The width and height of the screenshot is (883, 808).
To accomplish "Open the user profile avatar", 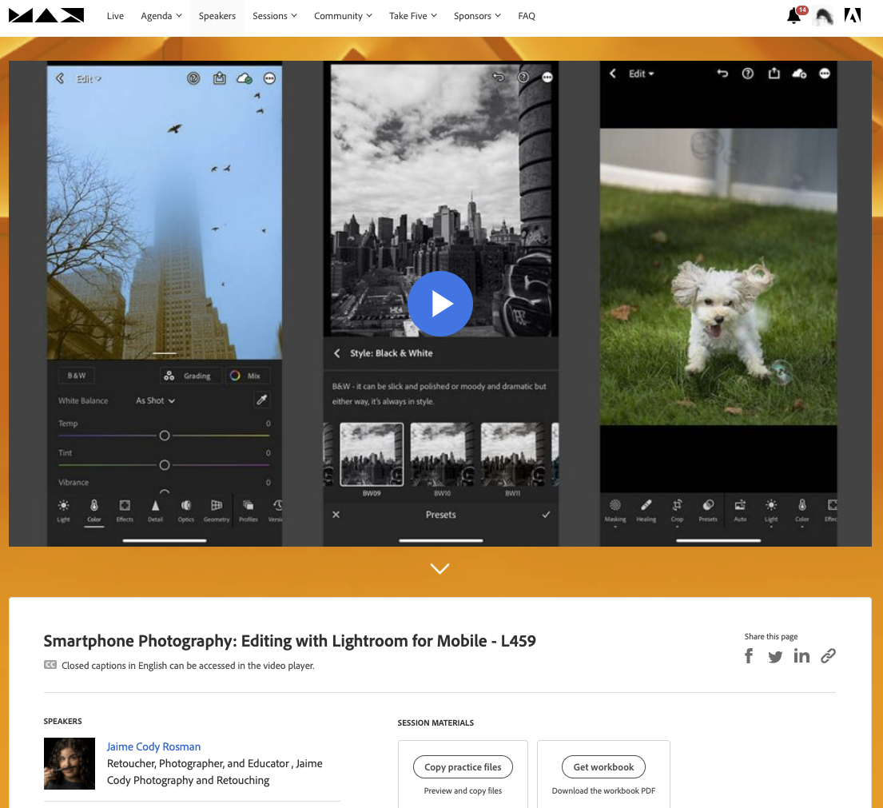I will pos(823,16).
